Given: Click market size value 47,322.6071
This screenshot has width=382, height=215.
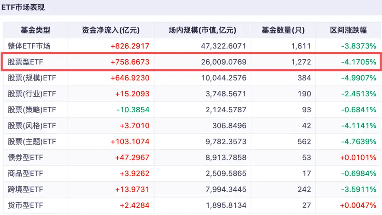Looking at the screenshot, I should 224,46.
